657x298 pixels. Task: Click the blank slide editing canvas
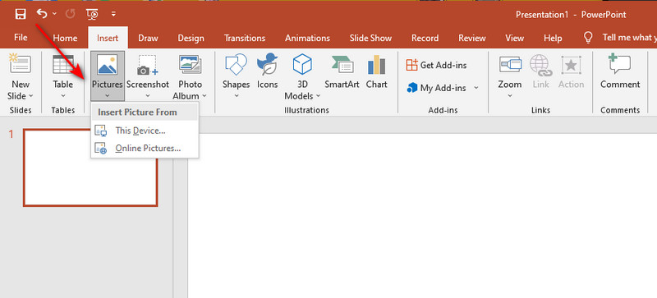click(422, 215)
